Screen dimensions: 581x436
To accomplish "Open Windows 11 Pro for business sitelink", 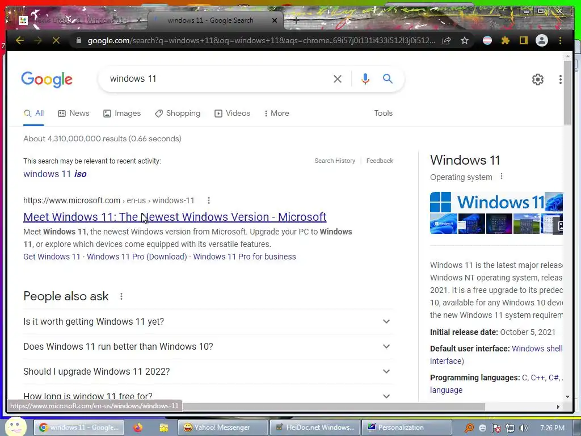I will point(245,257).
